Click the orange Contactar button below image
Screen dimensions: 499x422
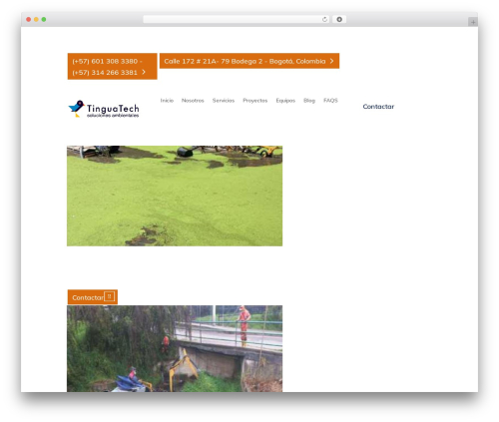pyautogui.click(x=93, y=297)
